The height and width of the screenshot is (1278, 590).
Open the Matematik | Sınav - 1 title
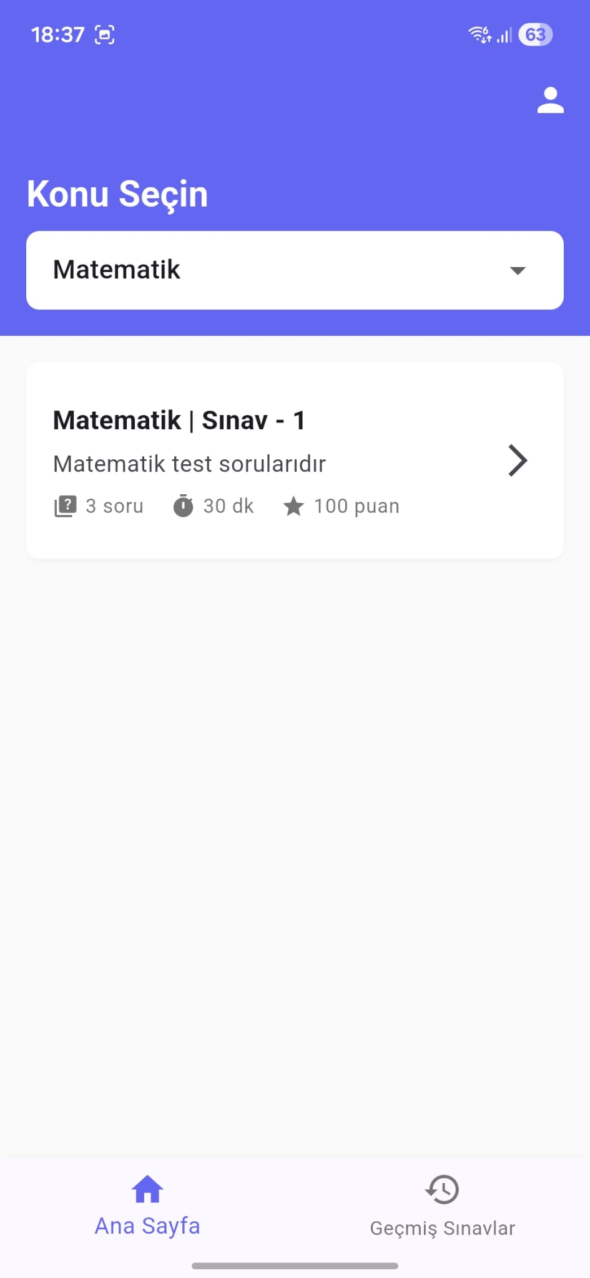click(x=179, y=421)
